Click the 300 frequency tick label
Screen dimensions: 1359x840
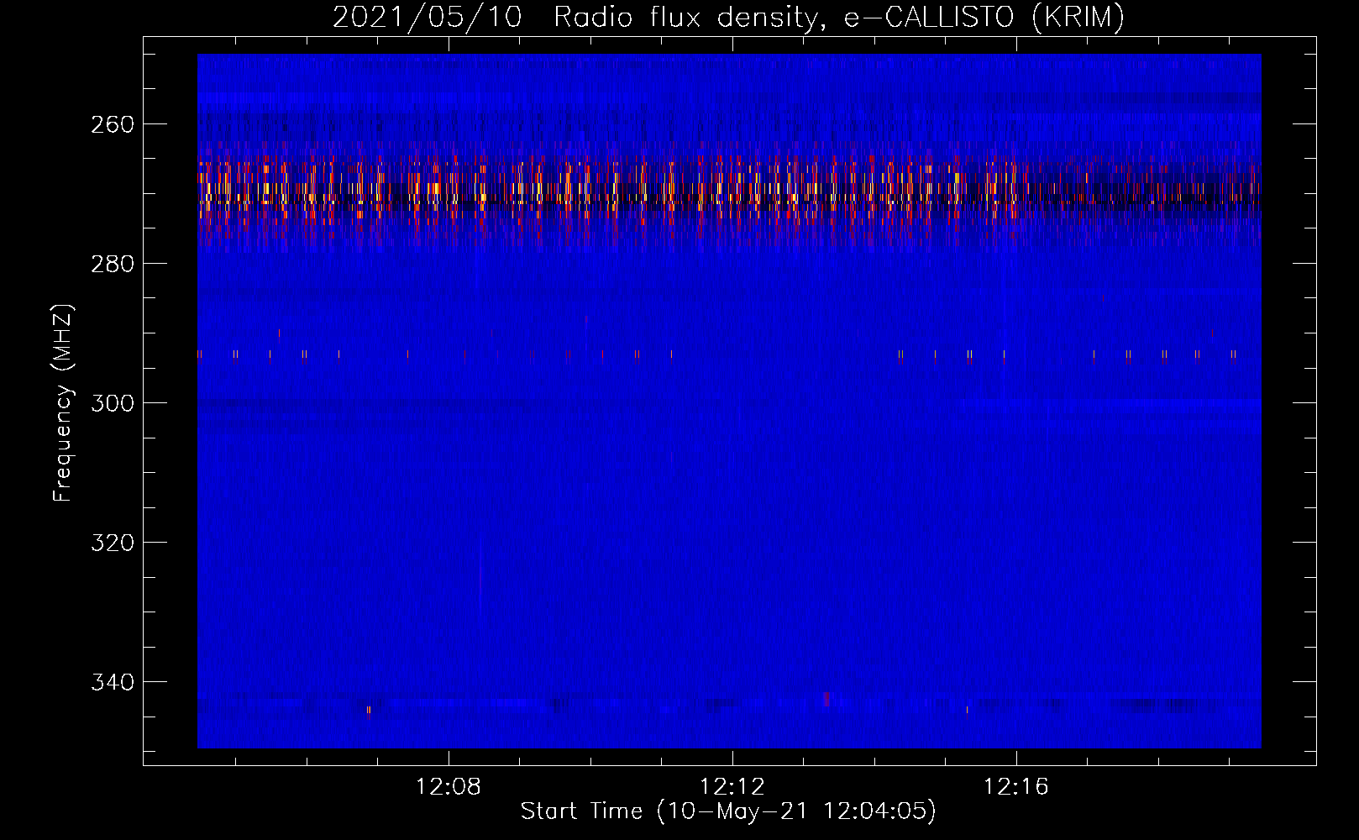click(113, 403)
